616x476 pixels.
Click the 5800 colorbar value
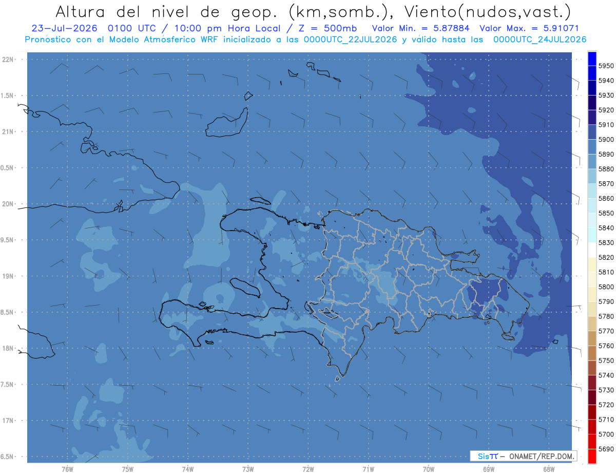point(606,287)
